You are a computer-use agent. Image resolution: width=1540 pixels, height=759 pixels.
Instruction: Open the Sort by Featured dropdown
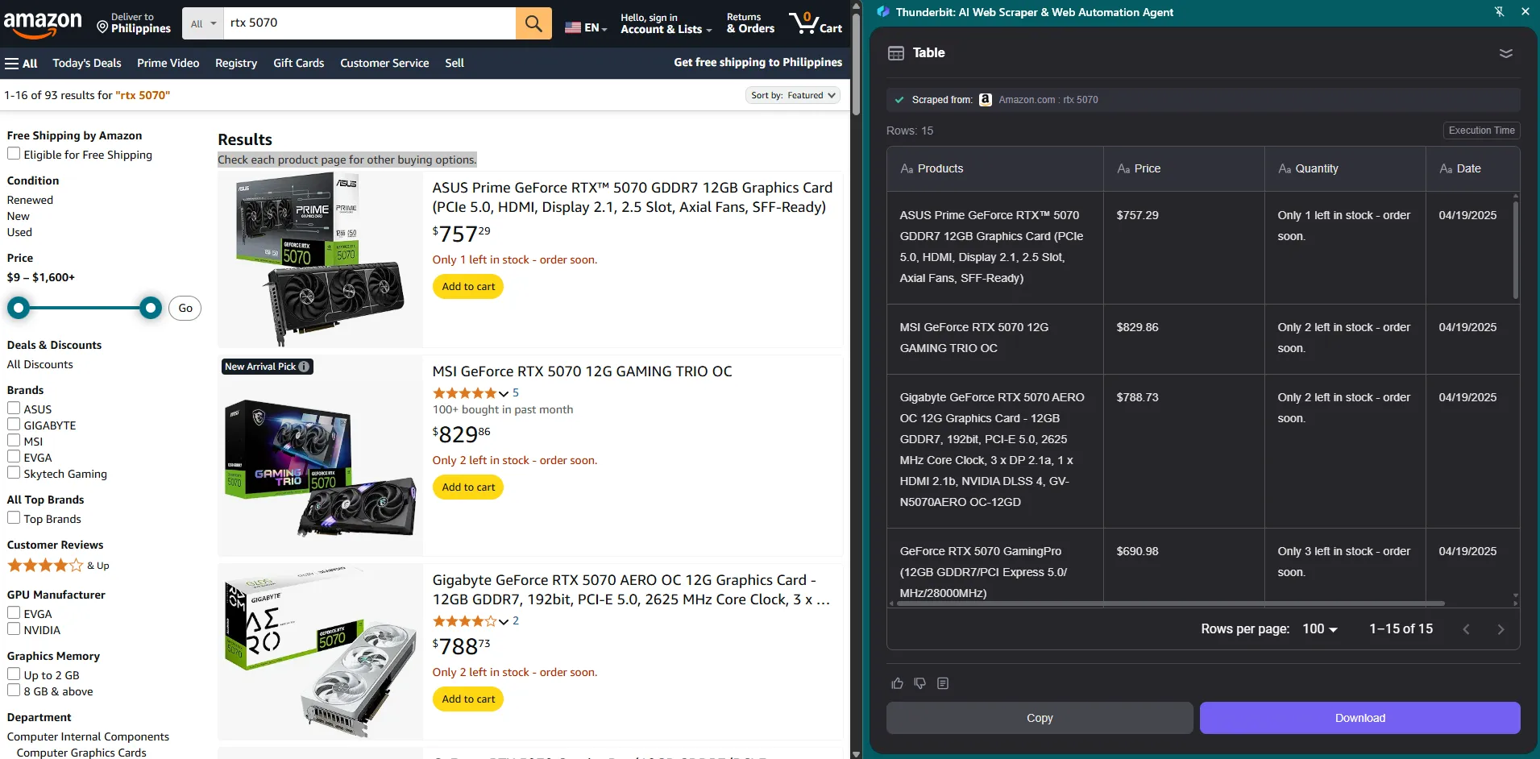tap(793, 95)
